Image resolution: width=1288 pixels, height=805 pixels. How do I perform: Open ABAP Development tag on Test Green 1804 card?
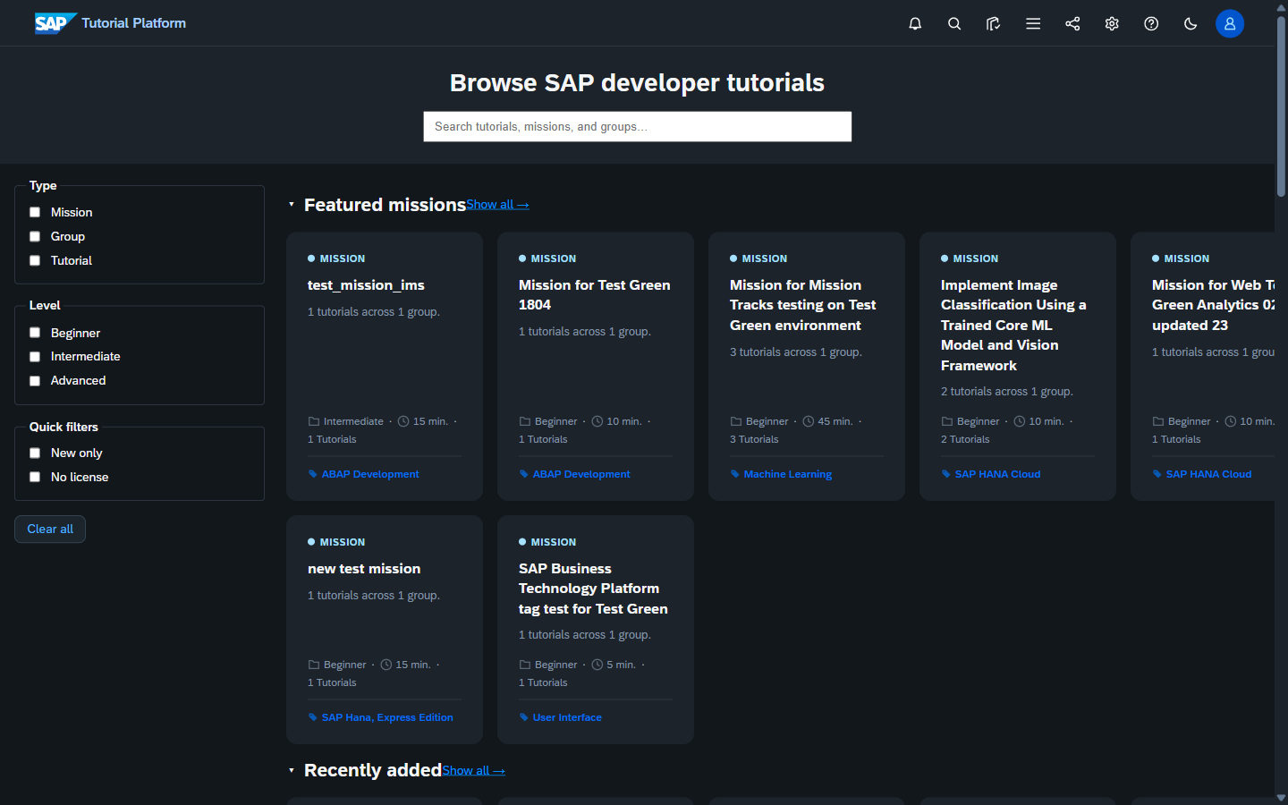581,474
